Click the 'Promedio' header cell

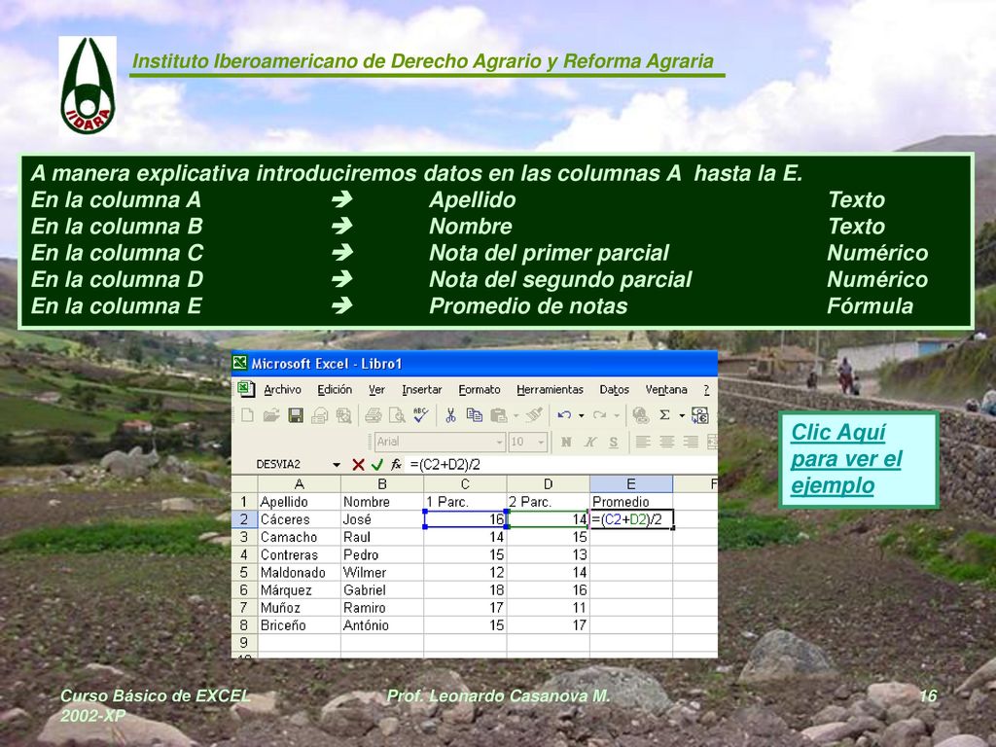631,502
